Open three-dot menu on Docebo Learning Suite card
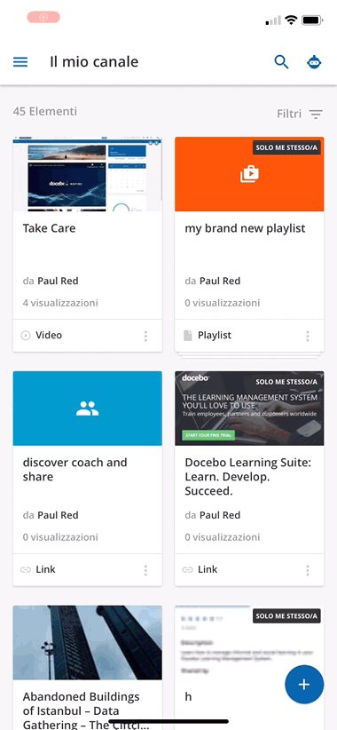 click(x=307, y=570)
